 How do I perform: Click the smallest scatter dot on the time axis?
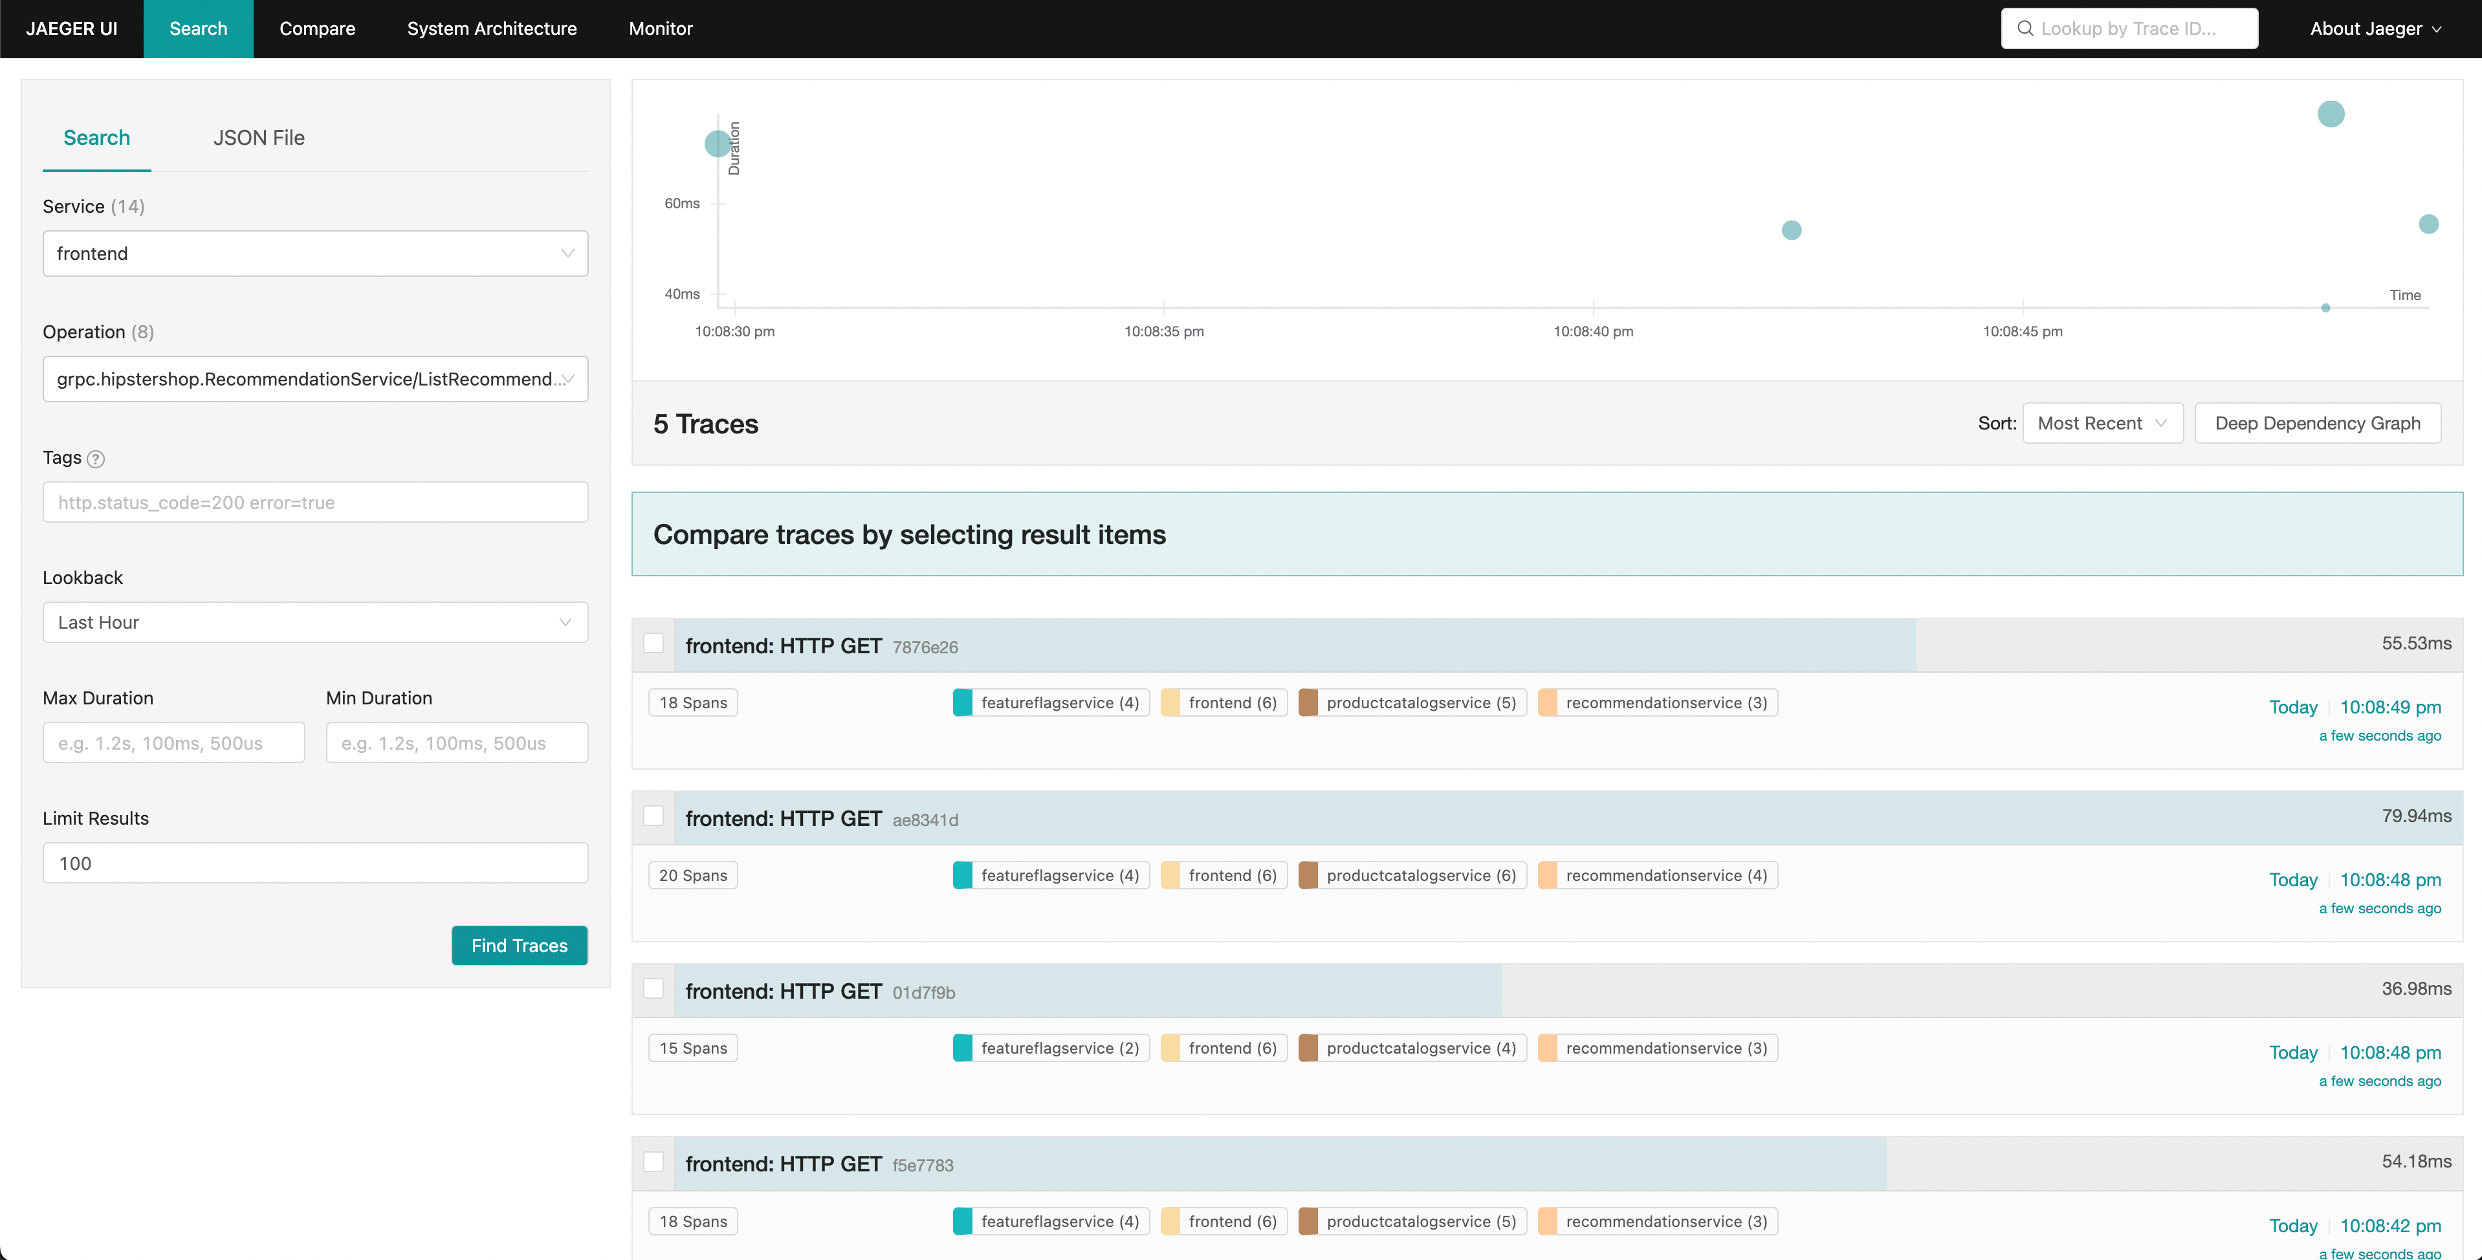pos(2325,309)
